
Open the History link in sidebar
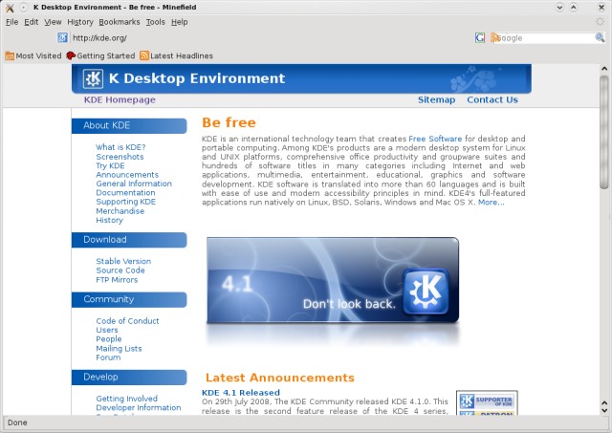pos(109,220)
